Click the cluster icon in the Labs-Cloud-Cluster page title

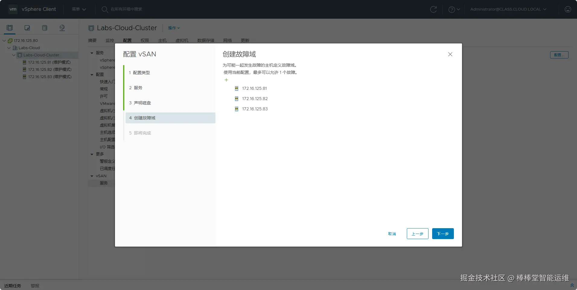pos(91,28)
